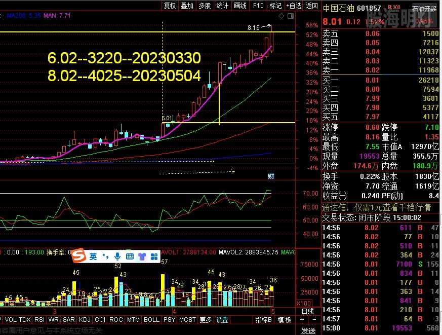The height and width of the screenshot is (335, 442).
Task: Expand 更多 for more indicators
Action: tap(206, 319)
